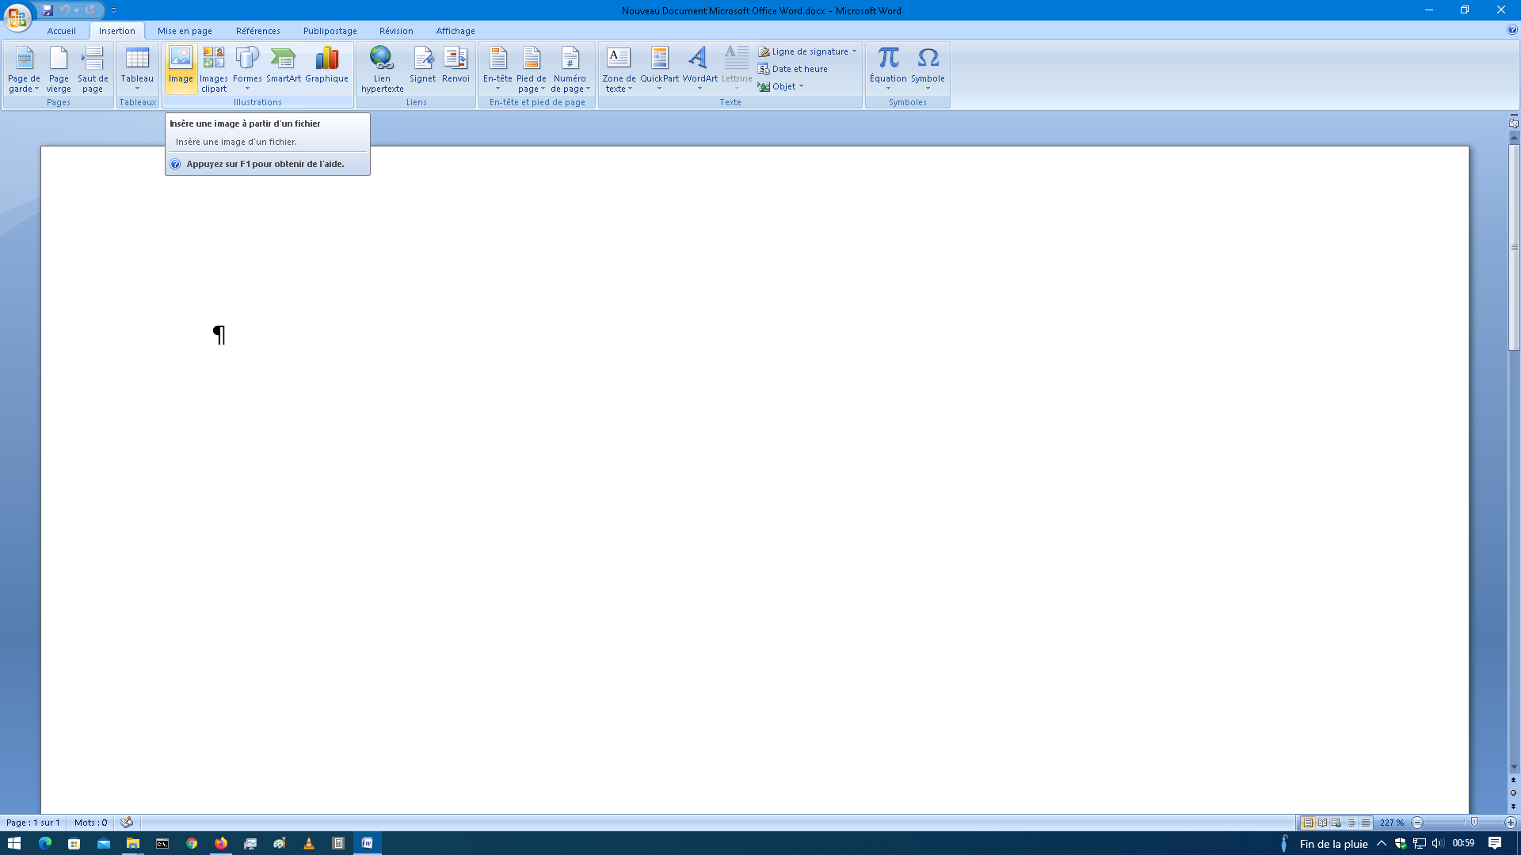Click the Signet bookmark icon
The height and width of the screenshot is (855, 1521).
[x=422, y=65]
